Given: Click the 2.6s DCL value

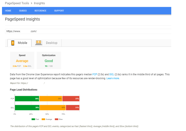Looking at the screenshot, I should pos(27,66).
